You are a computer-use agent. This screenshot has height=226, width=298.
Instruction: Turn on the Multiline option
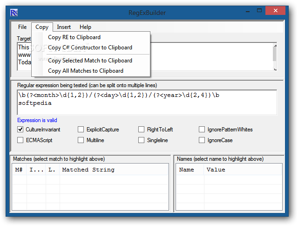click(81, 140)
